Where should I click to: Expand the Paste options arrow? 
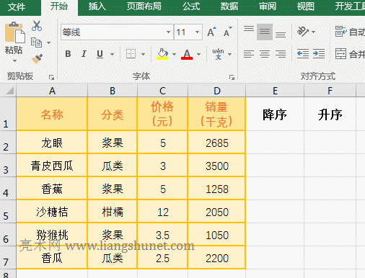14,60
